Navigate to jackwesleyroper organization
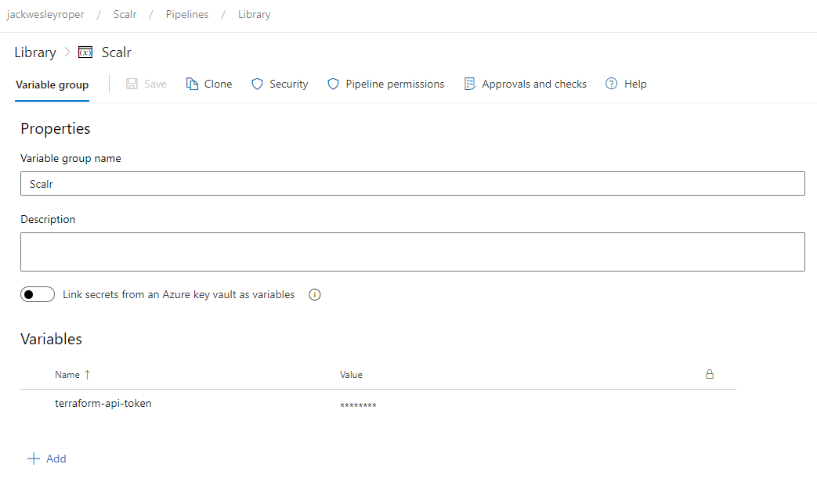The width and height of the screenshot is (817, 482). point(45,14)
